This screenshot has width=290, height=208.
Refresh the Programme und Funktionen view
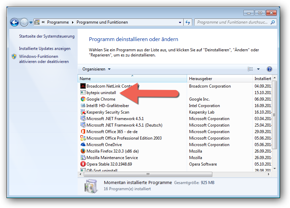click(188, 22)
